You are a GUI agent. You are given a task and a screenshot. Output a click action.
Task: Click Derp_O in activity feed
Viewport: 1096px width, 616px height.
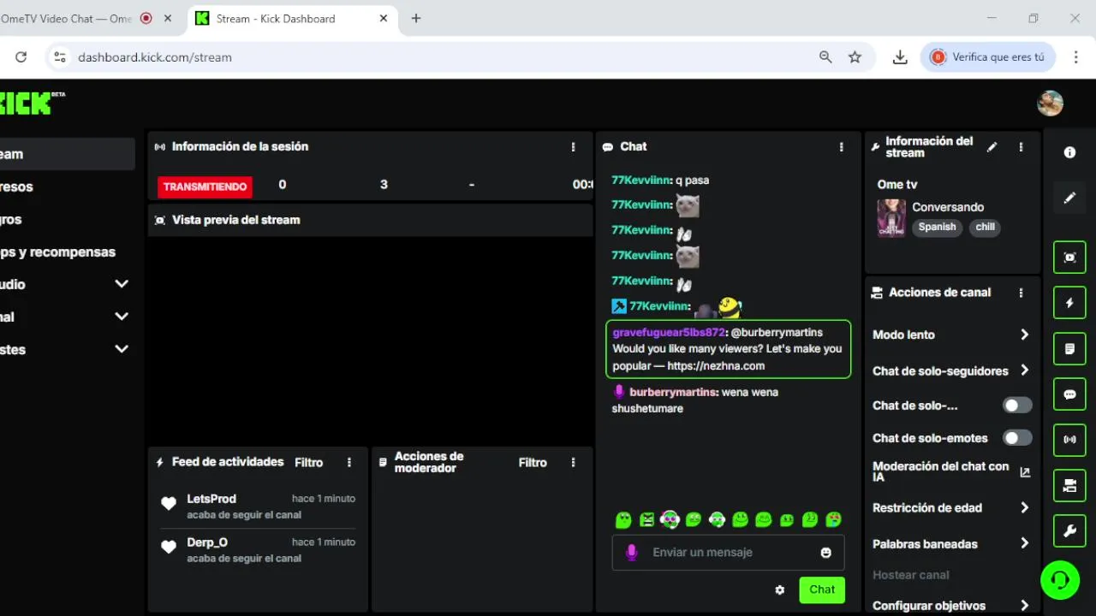[x=207, y=542]
